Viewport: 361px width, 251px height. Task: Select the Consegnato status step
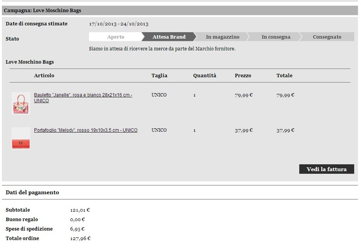(x=327, y=37)
